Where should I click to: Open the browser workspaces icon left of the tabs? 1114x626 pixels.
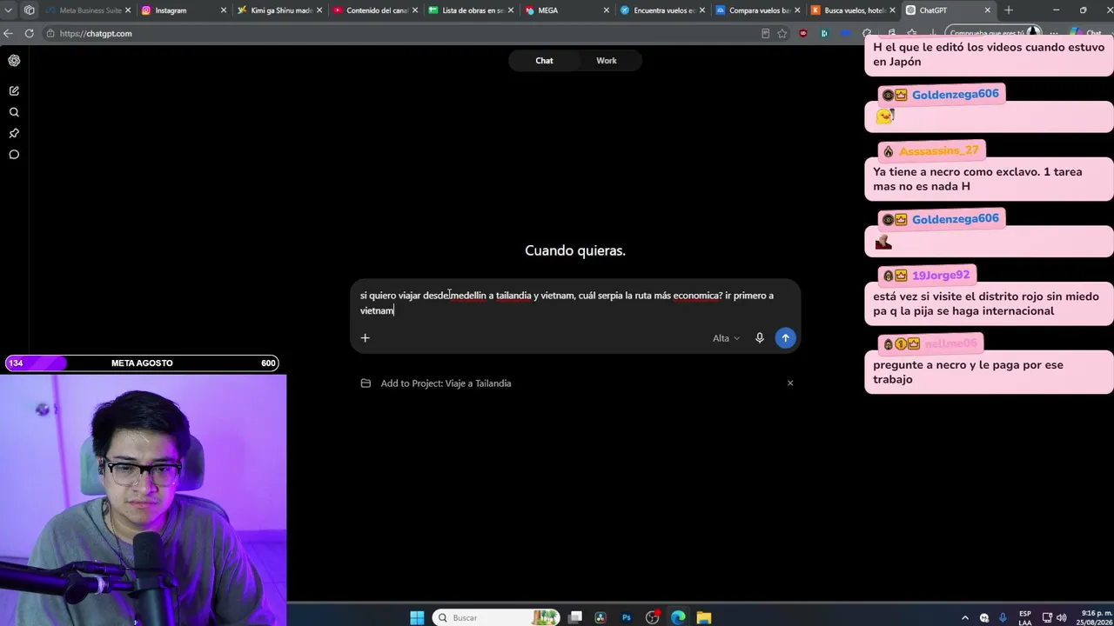pos(30,10)
